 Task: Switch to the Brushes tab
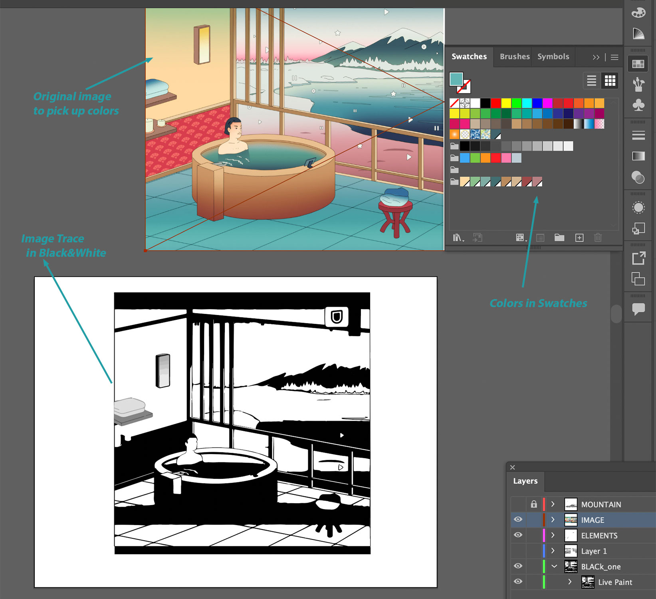514,57
